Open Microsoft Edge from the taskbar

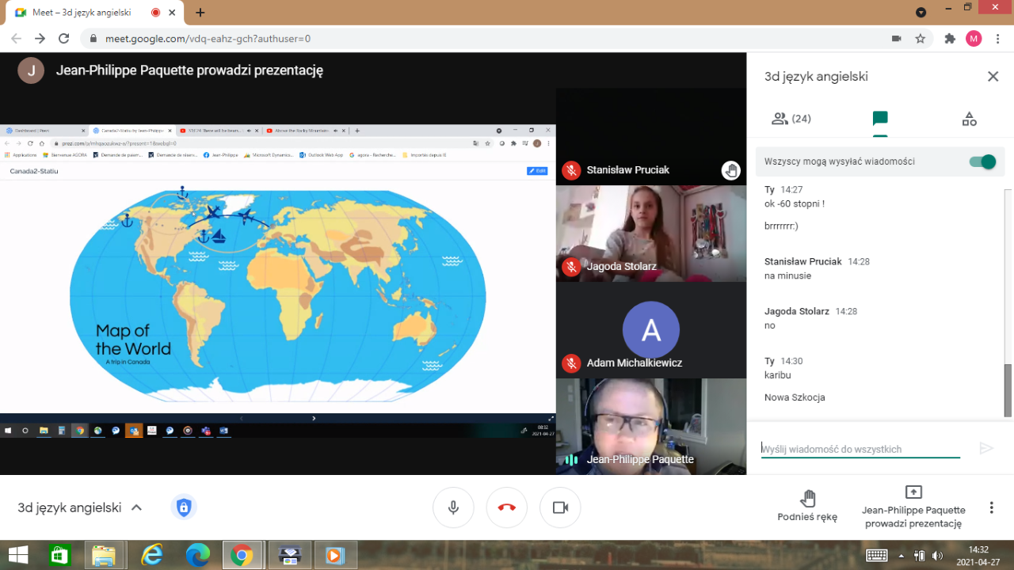(x=197, y=556)
